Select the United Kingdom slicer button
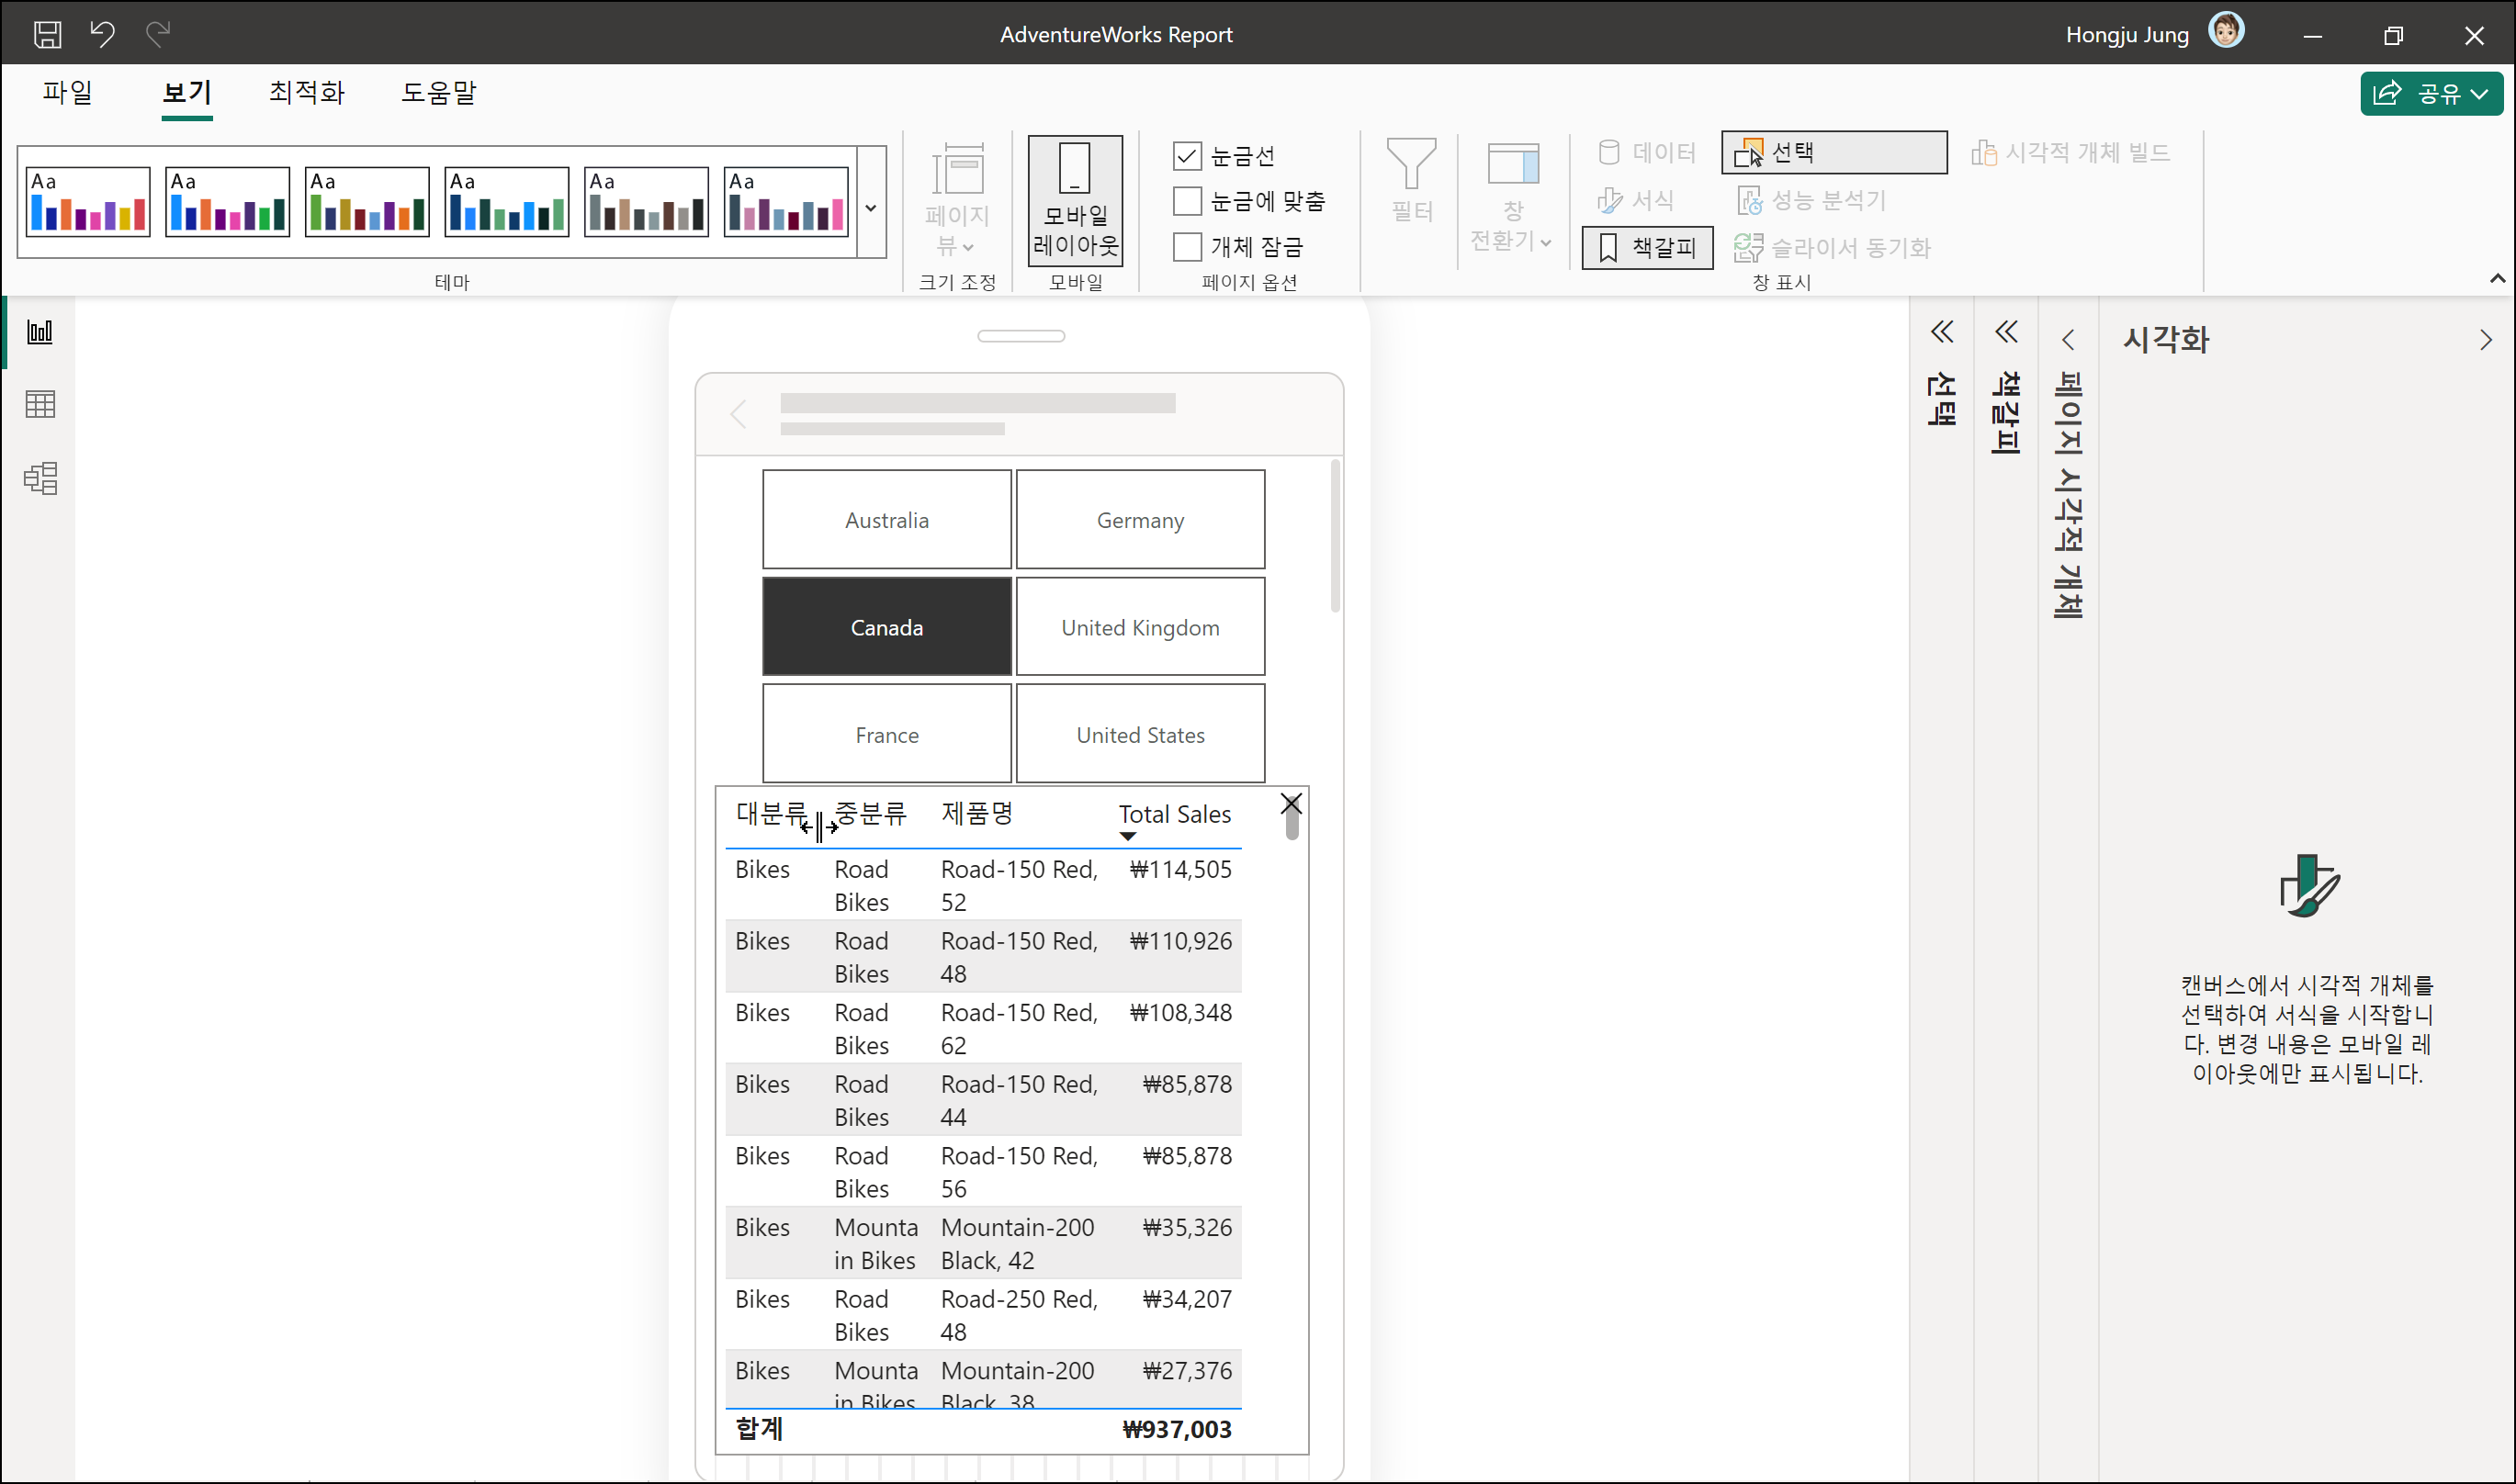Viewport: 2516px width, 1484px height. pyautogui.click(x=1140, y=627)
